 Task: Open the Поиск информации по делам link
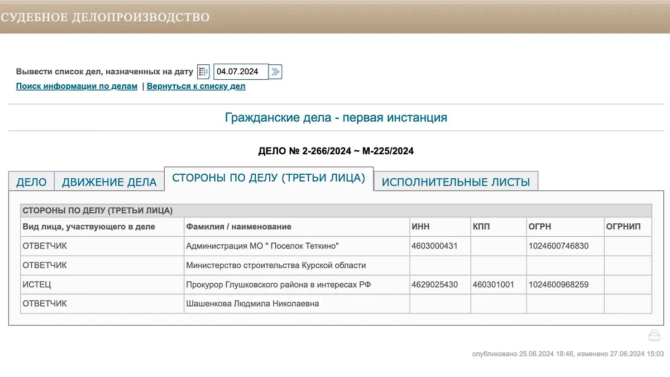[x=76, y=86]
